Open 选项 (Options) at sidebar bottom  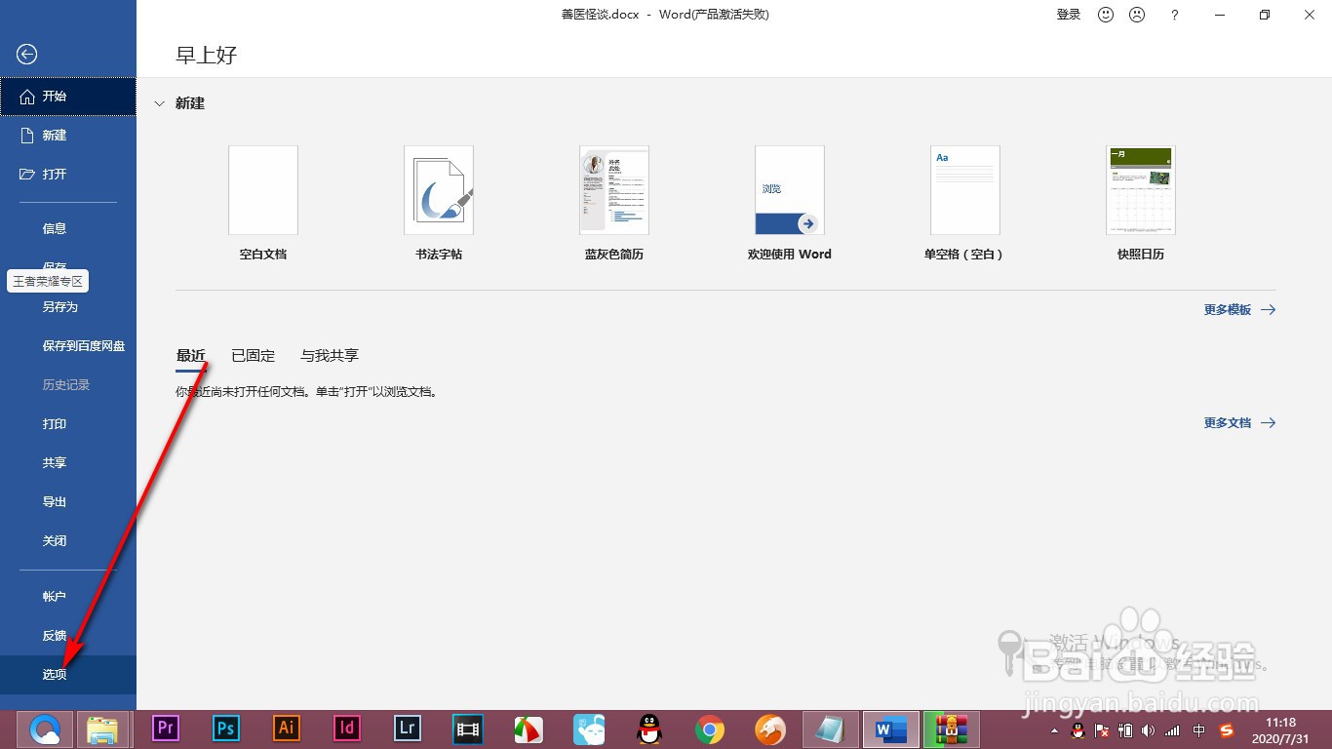pyautogui.click(x=54, y=674)
